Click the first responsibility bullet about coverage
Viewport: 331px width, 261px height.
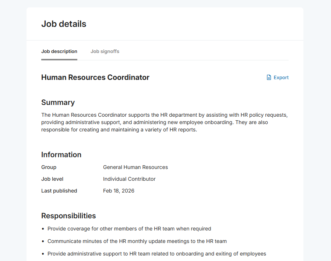coord(129,229)
